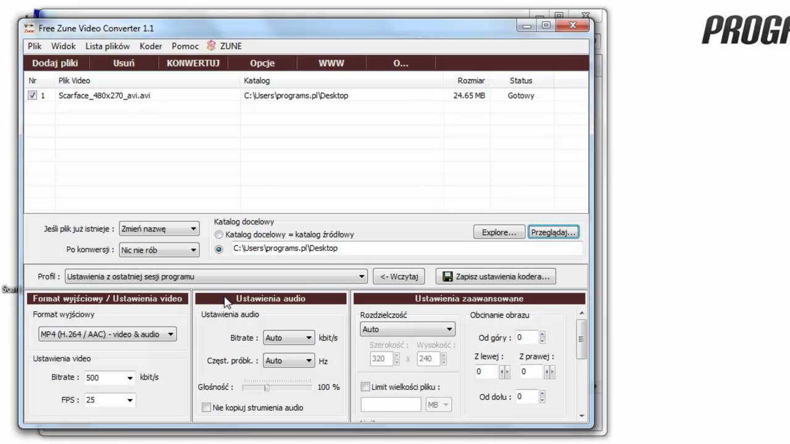Open the Plik menu

click(35, 46)
